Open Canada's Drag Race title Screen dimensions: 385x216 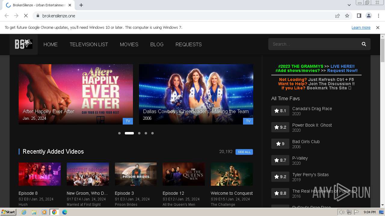312,109
